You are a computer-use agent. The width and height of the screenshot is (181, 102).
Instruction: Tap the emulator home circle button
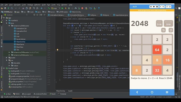(152, 92)
